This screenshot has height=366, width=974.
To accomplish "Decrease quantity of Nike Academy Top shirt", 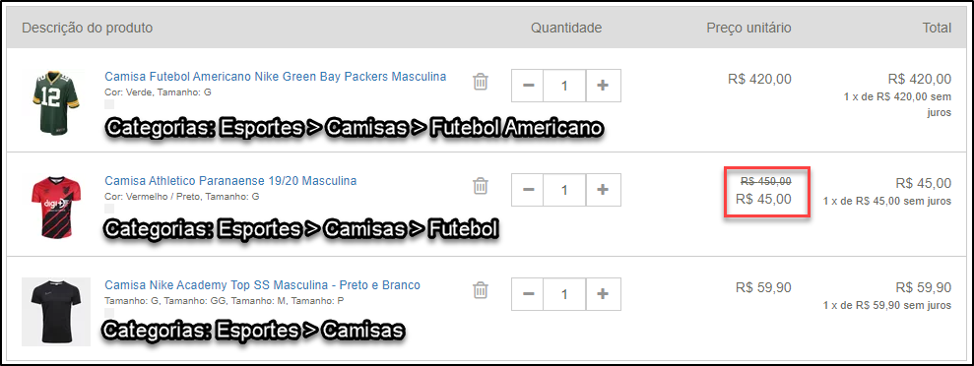I will pos(528,294).
